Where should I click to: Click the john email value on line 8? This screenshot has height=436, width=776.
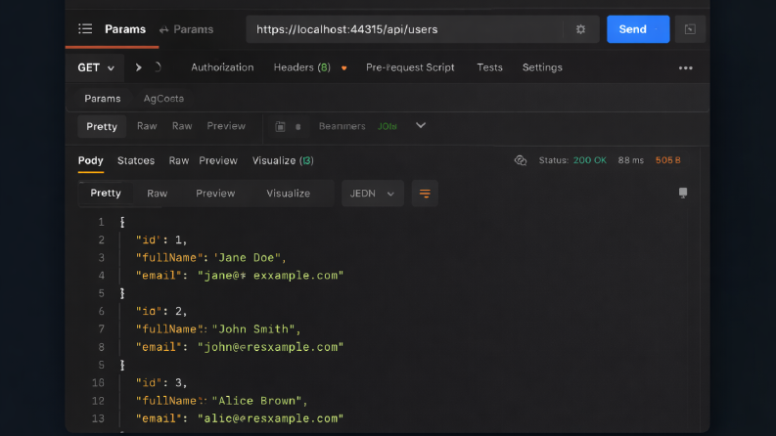[270, 347]
